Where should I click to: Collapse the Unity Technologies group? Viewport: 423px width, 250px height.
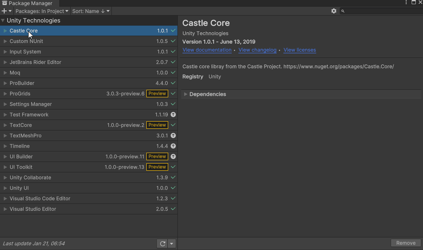coord(3,20)
